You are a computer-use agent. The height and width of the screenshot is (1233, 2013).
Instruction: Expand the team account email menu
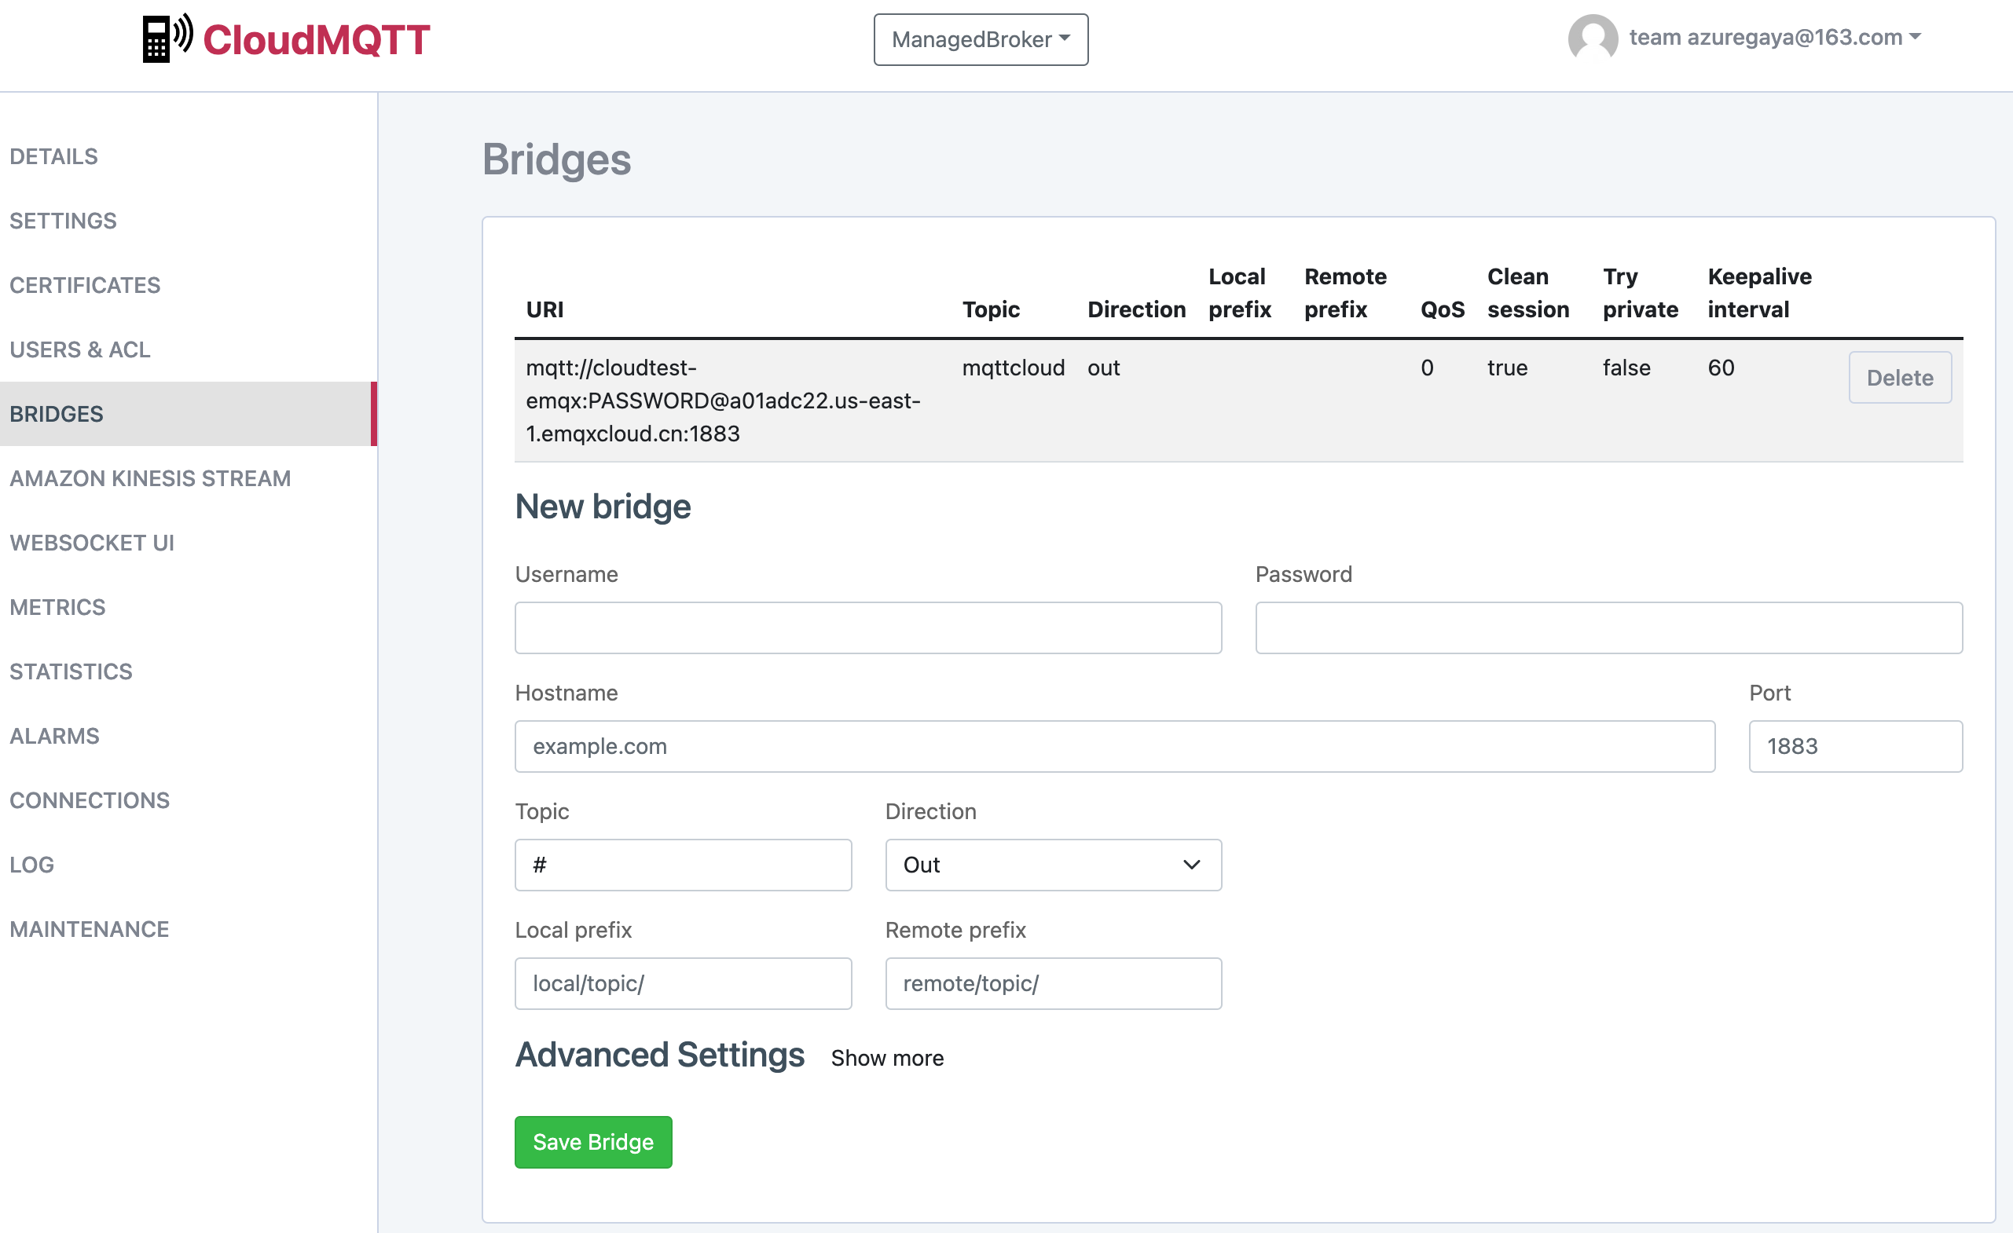(x=1773, y=38)
